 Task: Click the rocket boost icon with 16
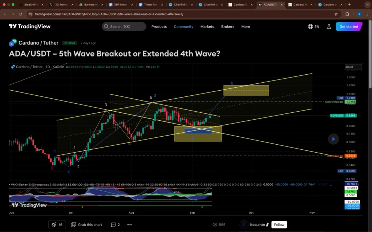[x=57, y=225]
